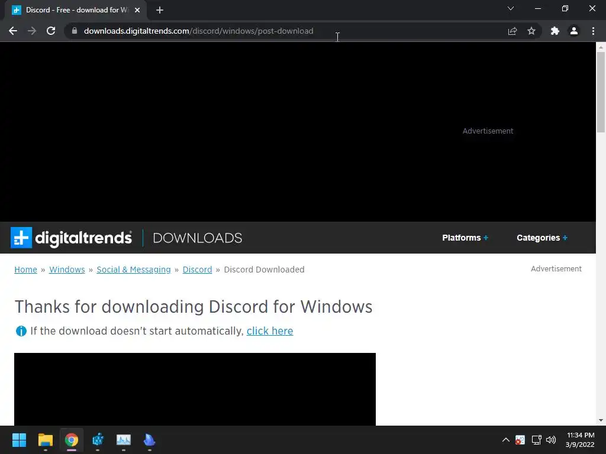
Task: Open the network tray icon
Action: click(x=536, y=440)
